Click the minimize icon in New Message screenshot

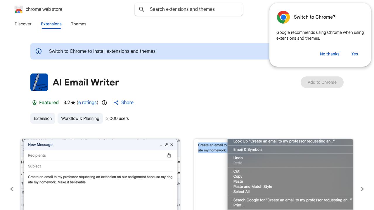point(161,145)
